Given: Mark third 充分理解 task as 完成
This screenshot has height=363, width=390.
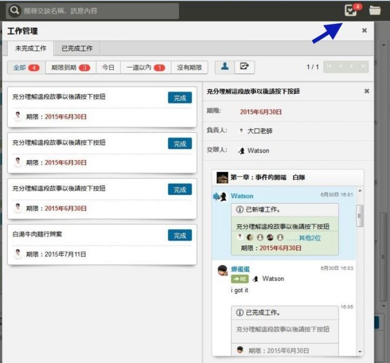Looking at the screenshot, I should click(x=180, y=189).
